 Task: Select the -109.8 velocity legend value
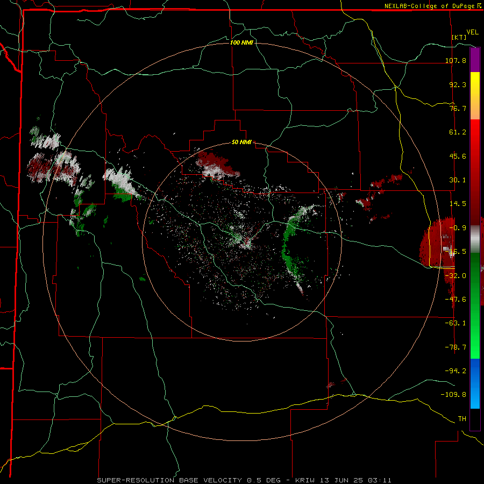[453, 395]
